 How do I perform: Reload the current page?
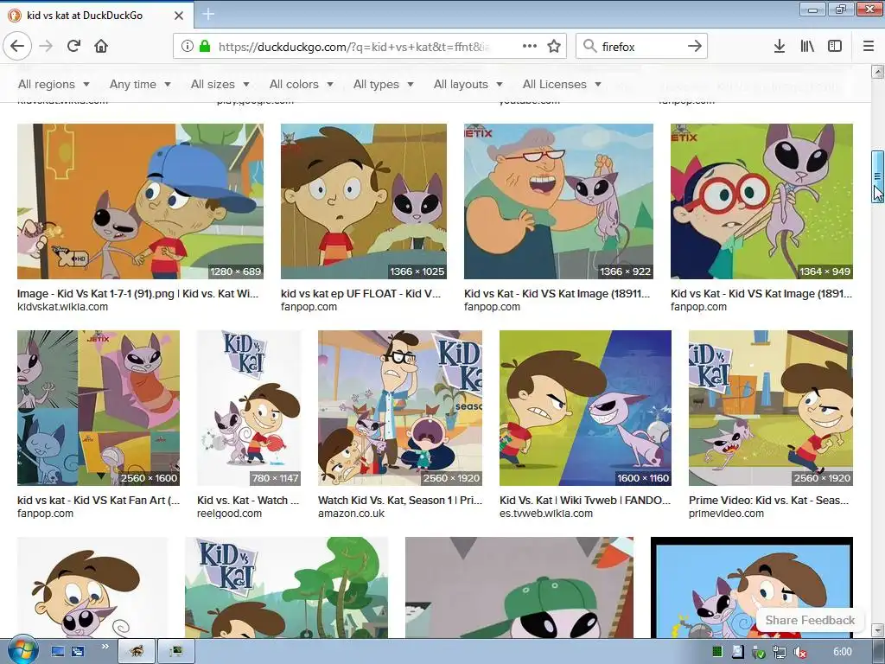[74, 46]
